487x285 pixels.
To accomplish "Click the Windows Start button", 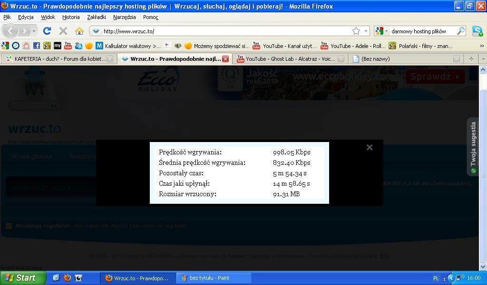I will pos(23,278).
